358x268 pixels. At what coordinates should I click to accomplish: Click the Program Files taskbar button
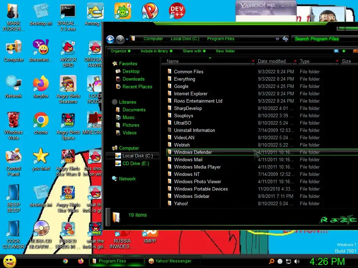pos(117,261)
